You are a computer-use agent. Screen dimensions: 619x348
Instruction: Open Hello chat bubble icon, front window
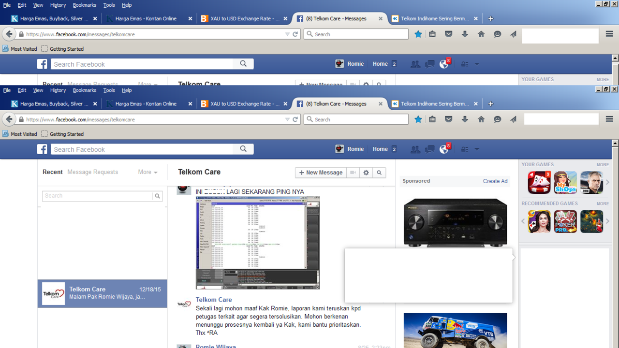click(x=497, y=119)
